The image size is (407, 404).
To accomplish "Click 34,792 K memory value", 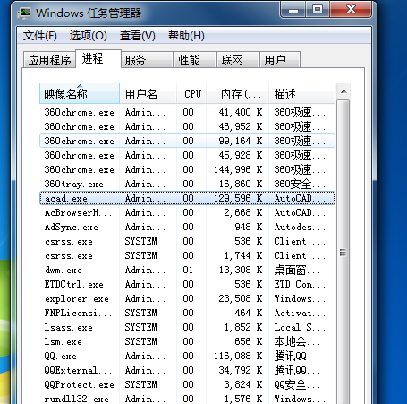I will [241, 370].
